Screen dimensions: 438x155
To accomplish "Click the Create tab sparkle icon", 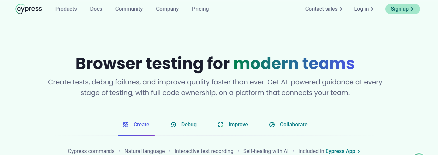I will [x=126, y=125].
